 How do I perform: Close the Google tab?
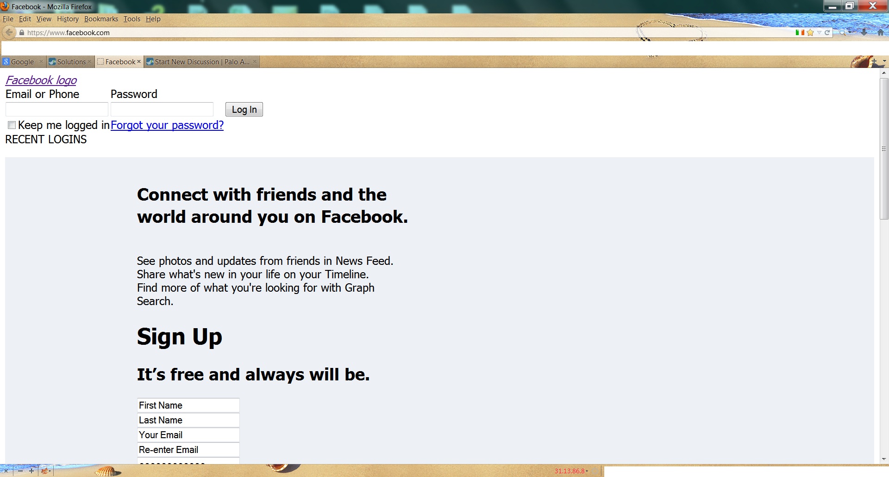click(41, 61)
